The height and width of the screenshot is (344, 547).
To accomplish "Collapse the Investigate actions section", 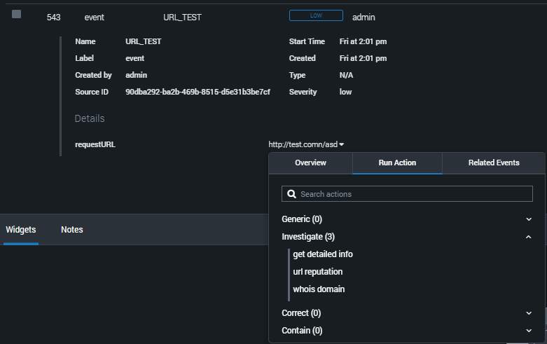I will 528,238.
